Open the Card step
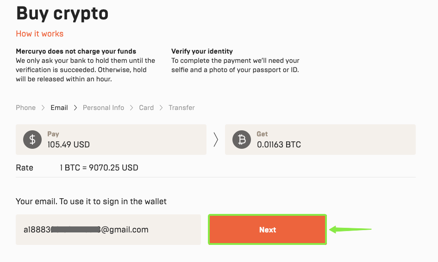Image resolution: width=438 pixels, height=262 pixels. (x=146, y=108)
